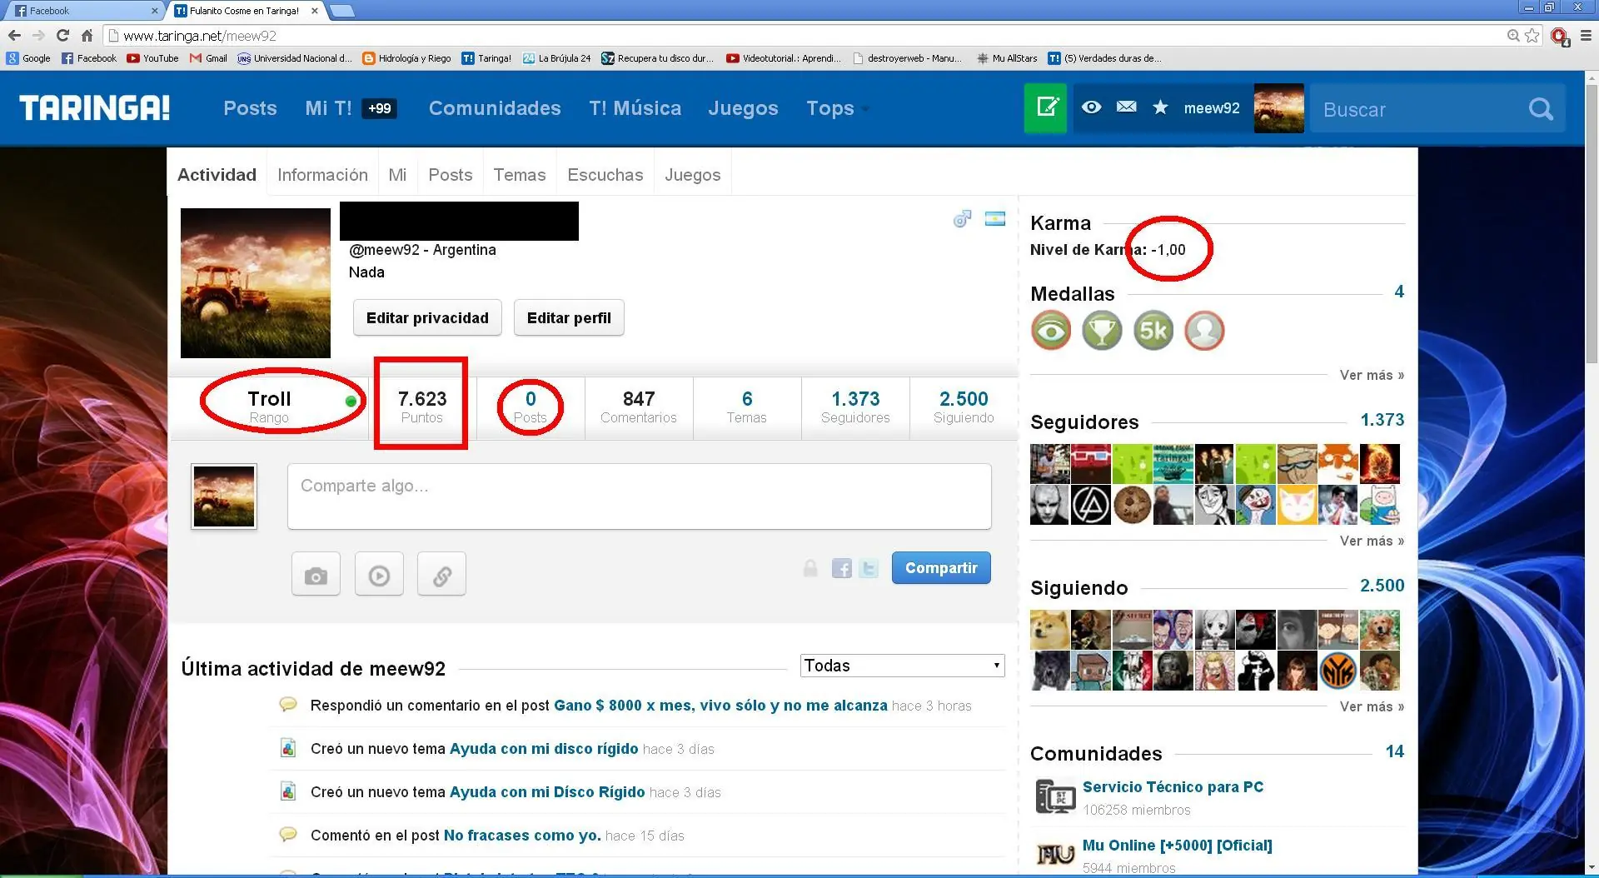The height and width of the screenshot is (878, 1599).
Task: Go to browser home page
Action: click(x=87, y=35)
